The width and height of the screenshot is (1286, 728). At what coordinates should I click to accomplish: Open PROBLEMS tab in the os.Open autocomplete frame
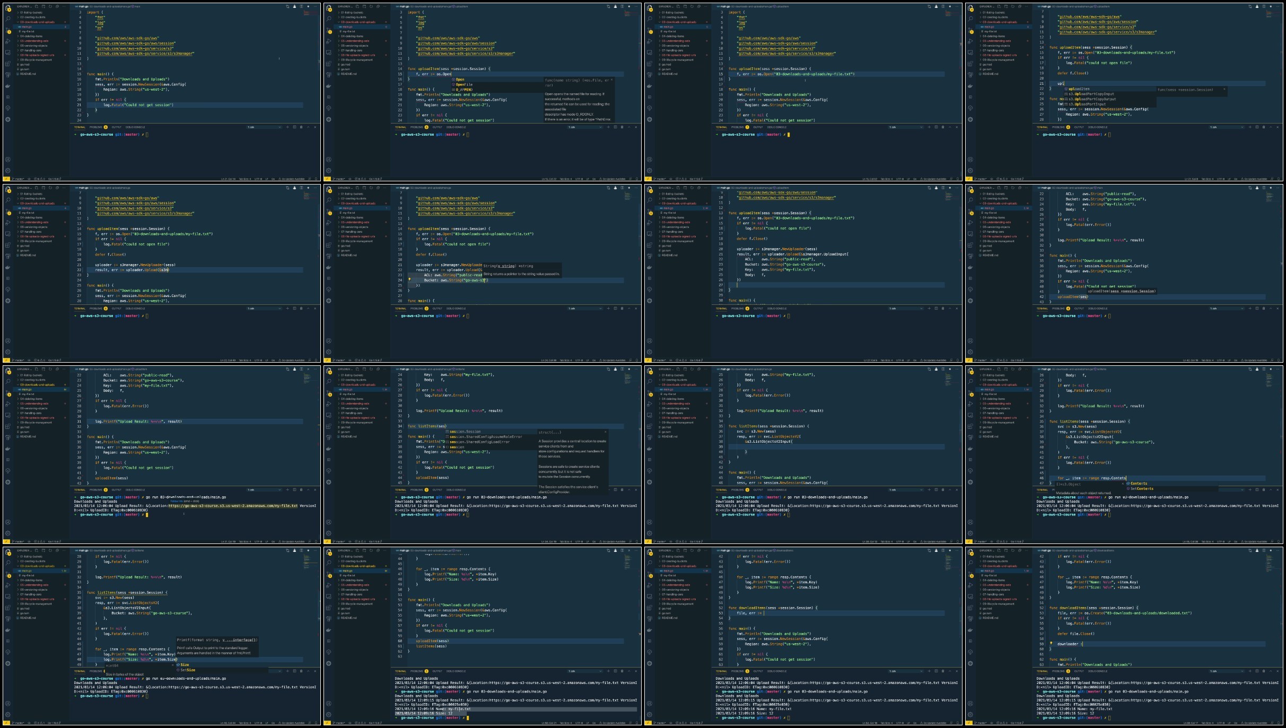point(418,127)
